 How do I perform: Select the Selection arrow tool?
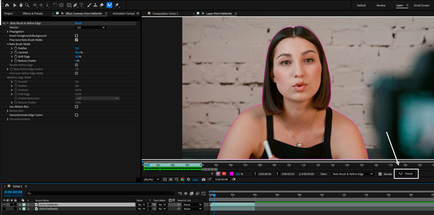pyautogui.click(x=15, y=5)
